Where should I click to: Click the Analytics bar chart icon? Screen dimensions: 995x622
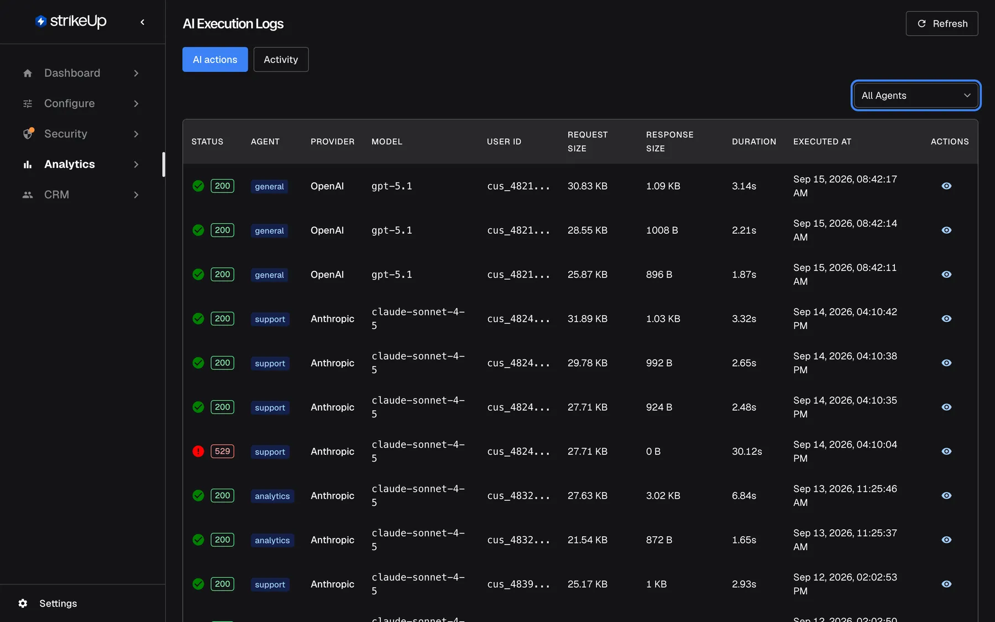[x=28, y=164]
